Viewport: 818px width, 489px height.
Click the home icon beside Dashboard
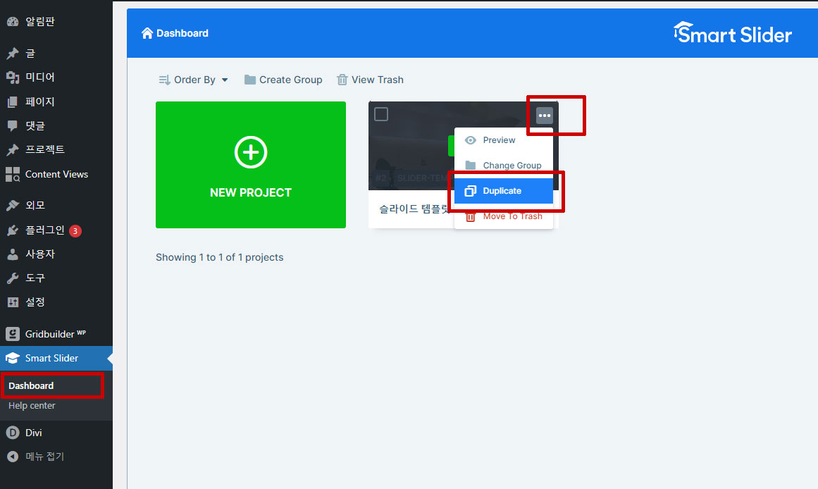coord(147,33)
